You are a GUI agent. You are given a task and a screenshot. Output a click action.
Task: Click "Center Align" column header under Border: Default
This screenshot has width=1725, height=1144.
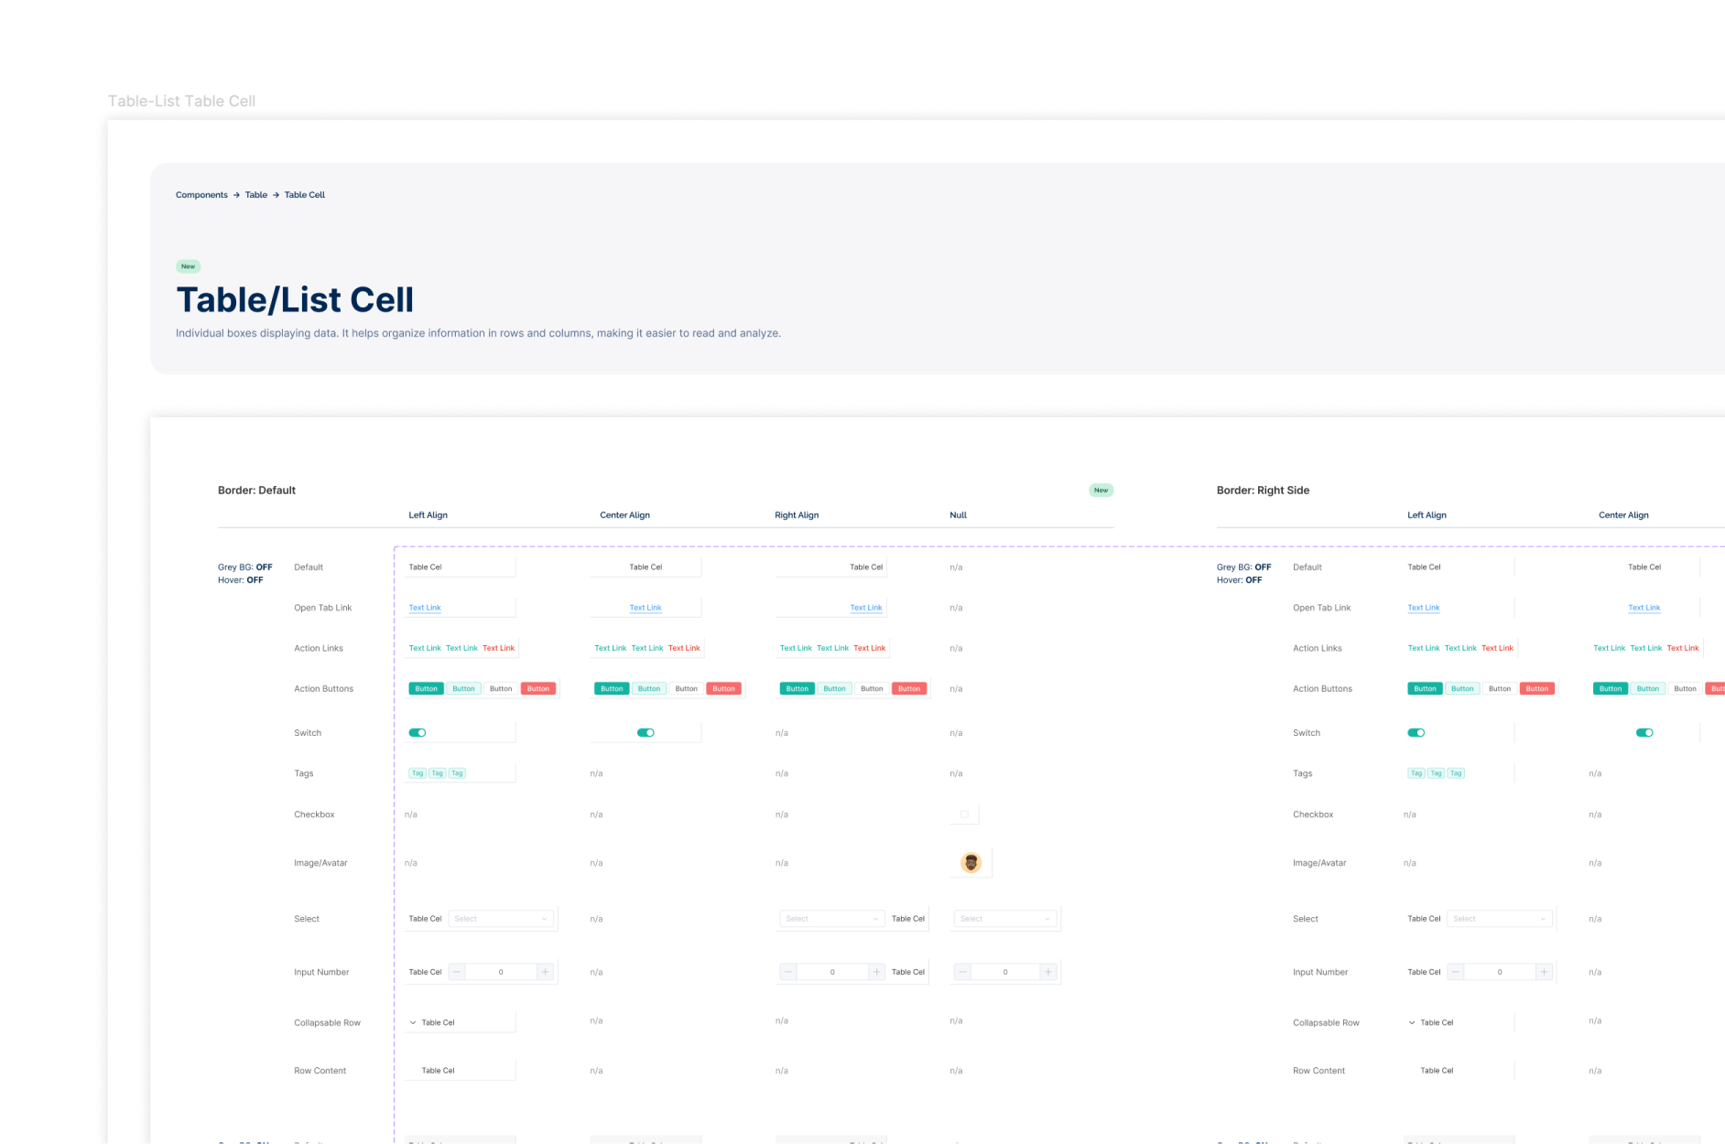click(624, 515)
